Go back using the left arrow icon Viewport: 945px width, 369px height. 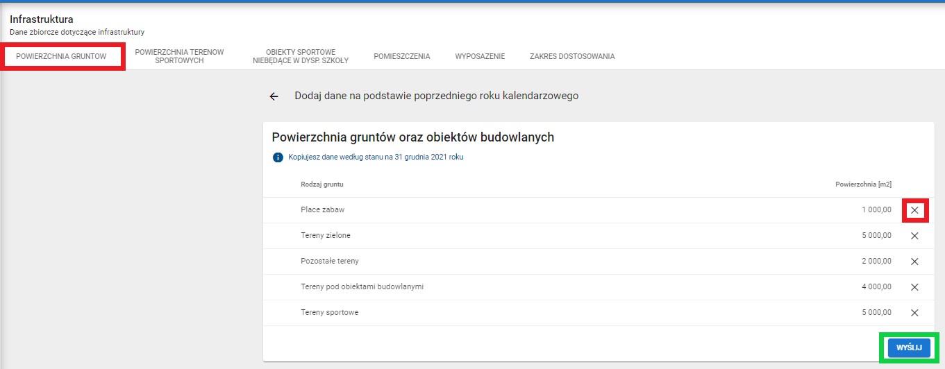(x=274, y=96)
